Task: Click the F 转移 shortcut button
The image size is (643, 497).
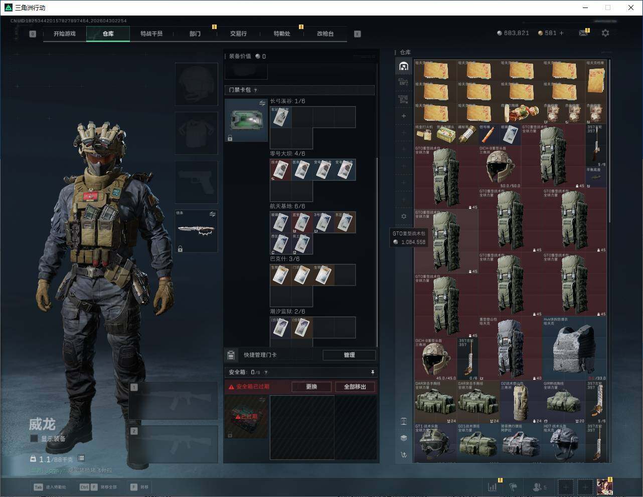Action: coord(139,487)
